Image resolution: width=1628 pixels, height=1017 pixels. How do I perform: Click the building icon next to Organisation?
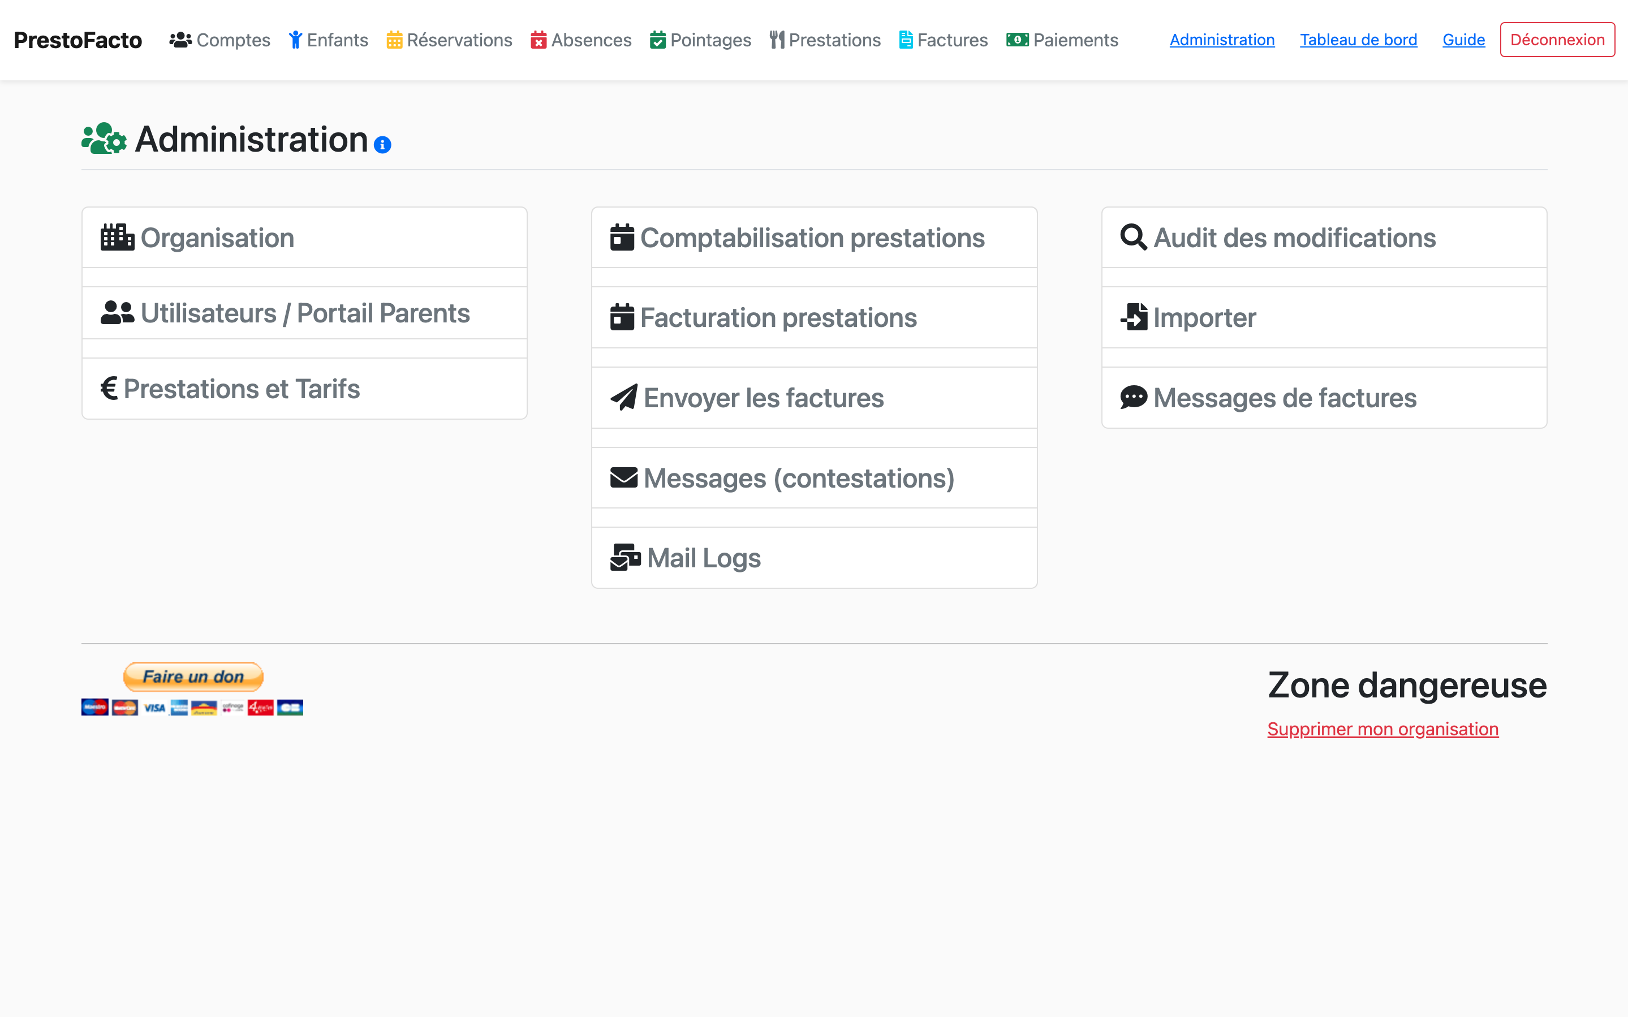click(117, 238)
